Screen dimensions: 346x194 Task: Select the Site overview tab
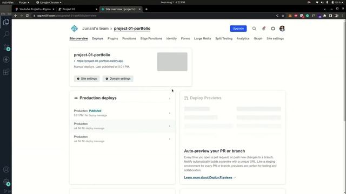78,38
